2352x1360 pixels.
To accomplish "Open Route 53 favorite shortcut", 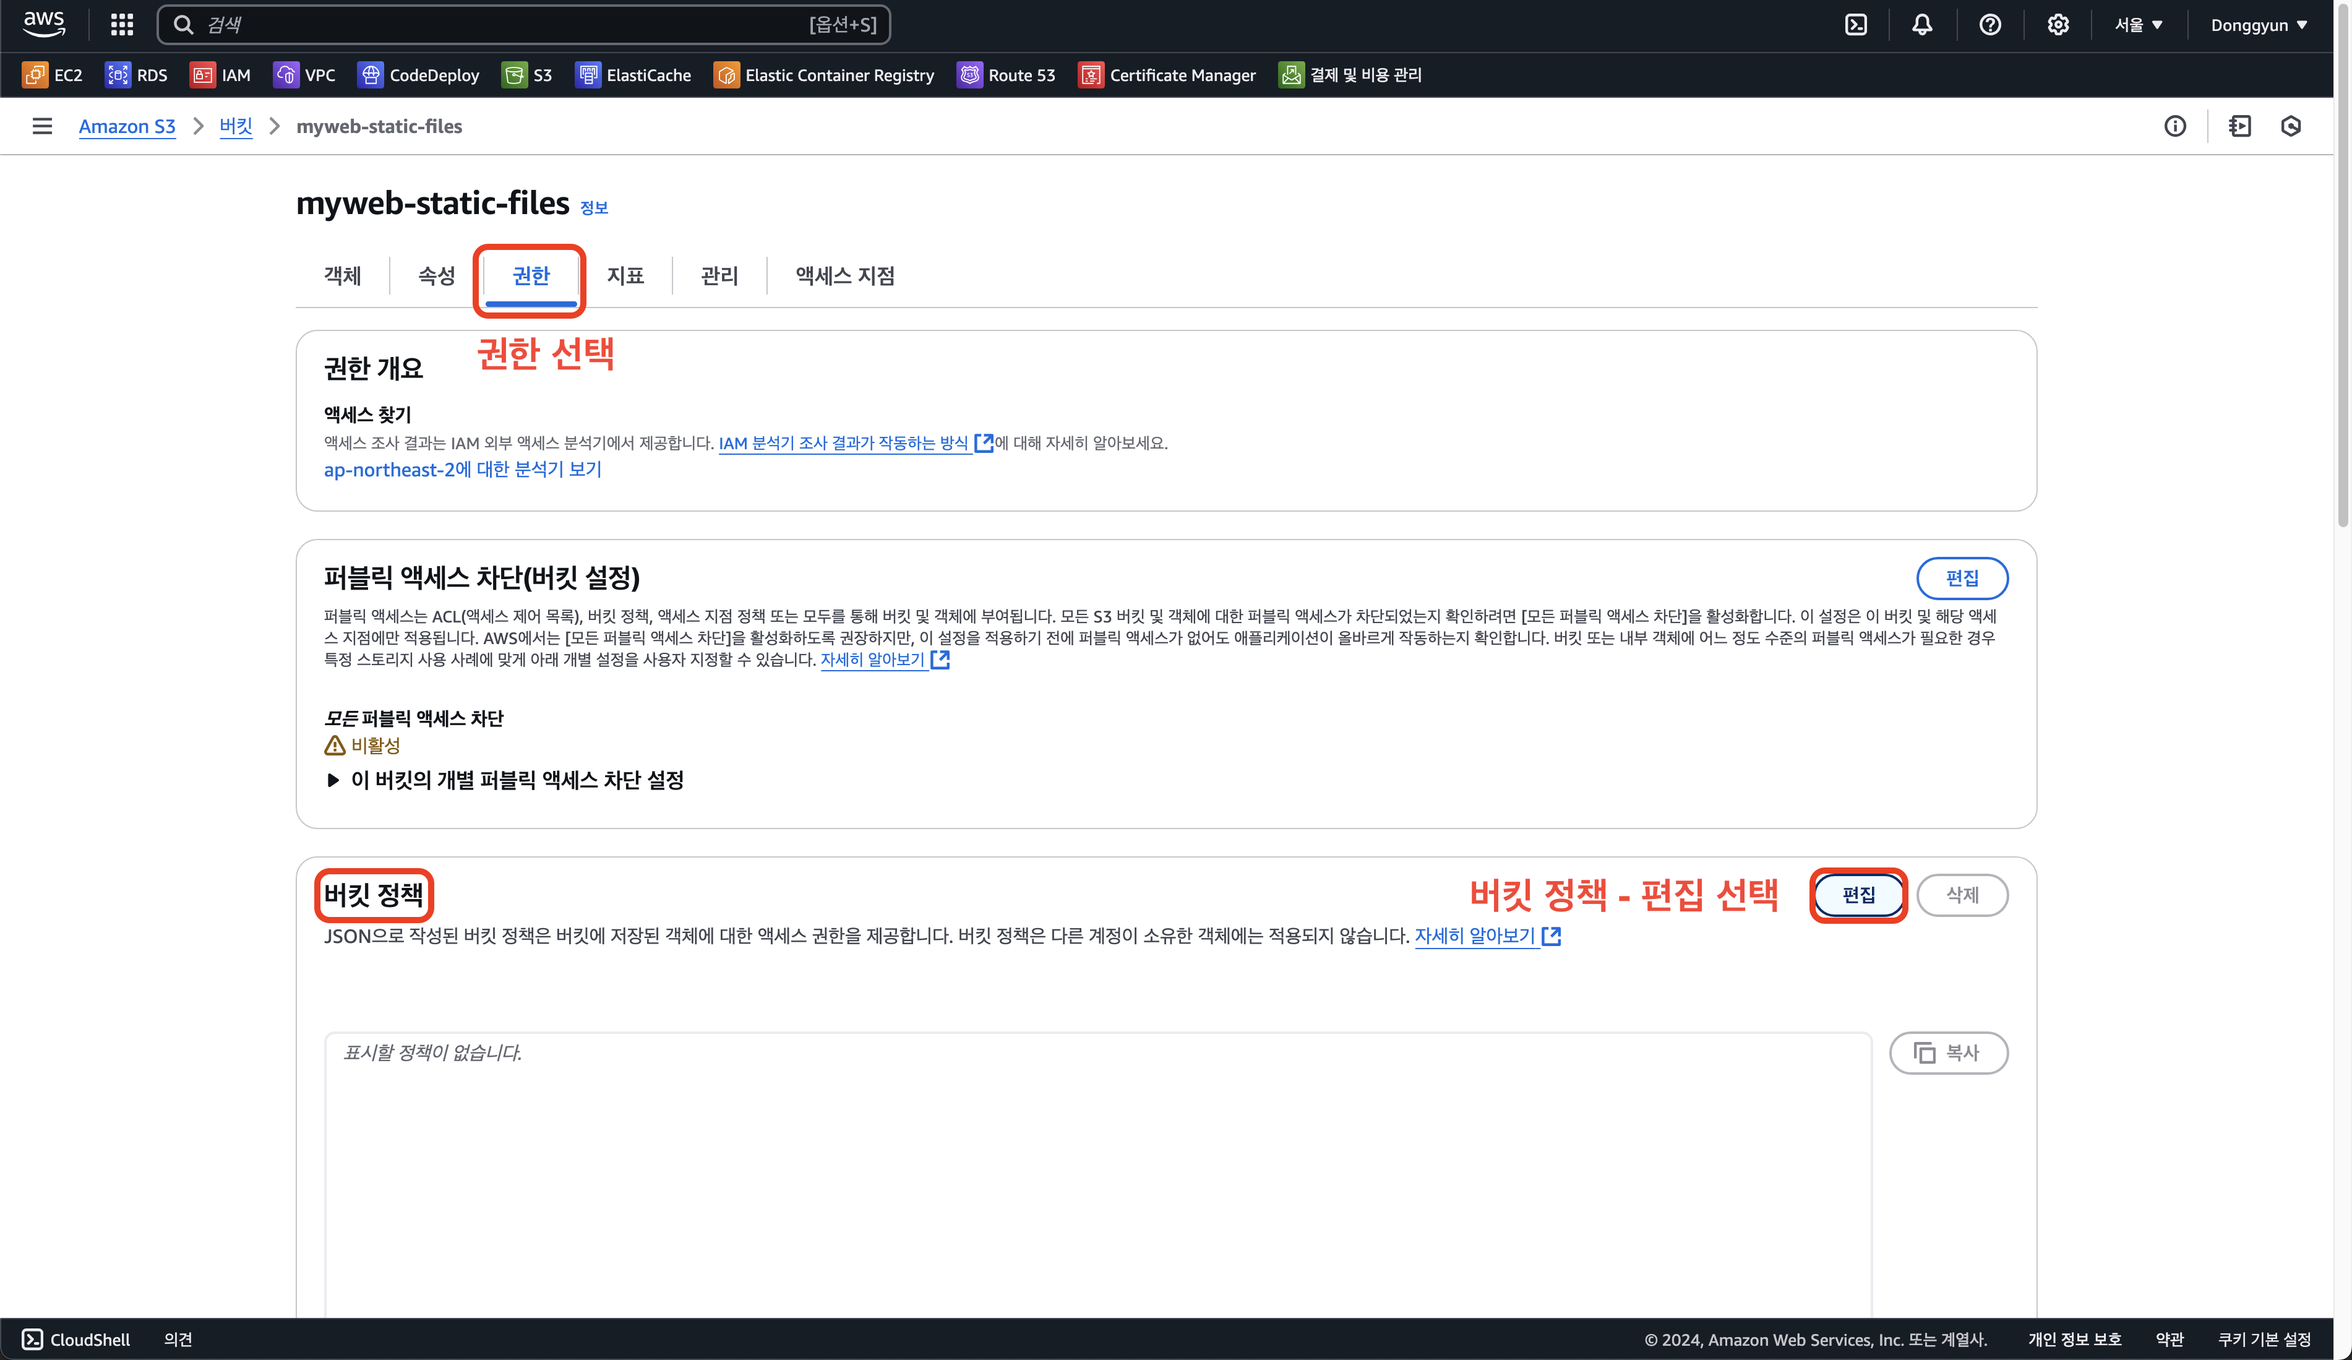I will (1006, 75).
